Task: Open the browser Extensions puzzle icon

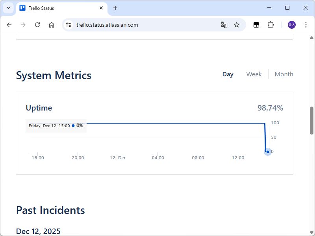Action: click(271, 25)
